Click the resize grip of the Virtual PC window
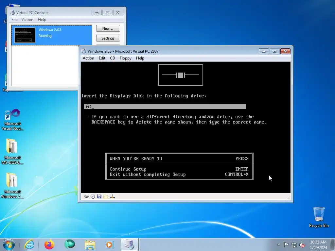335x251 pixels. [x=289, y=198]
